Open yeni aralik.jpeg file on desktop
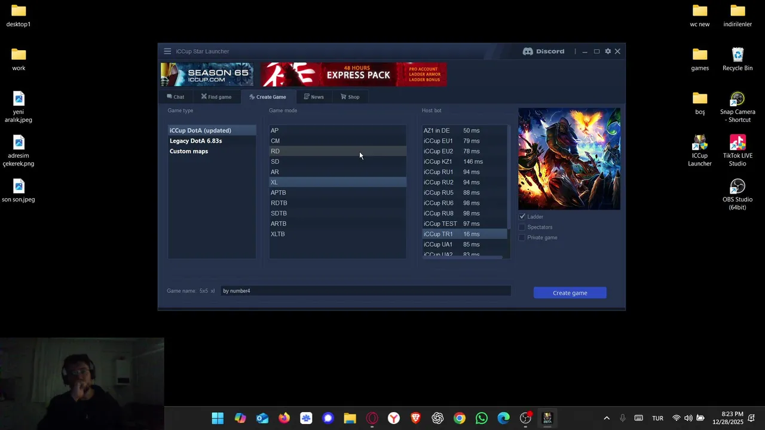The height and width of the screenshot is (430, 765). coord(19,107)
